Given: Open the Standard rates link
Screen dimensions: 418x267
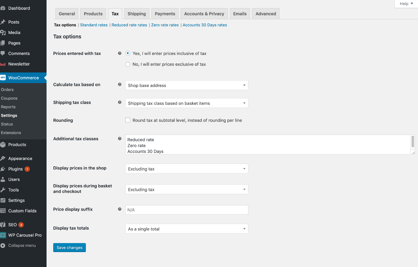Looking at the screenshot, I should pyautogui.click(x=94, y=25).
